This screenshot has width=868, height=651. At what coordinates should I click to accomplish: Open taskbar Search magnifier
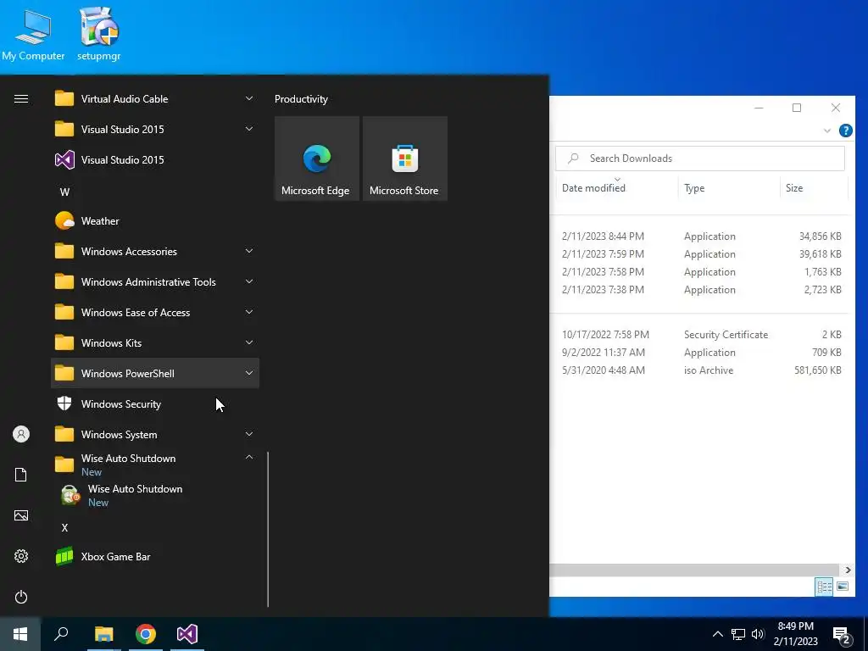(x=61, y=634)
